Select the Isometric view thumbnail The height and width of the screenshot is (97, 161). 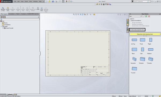(x=134, y=59)
